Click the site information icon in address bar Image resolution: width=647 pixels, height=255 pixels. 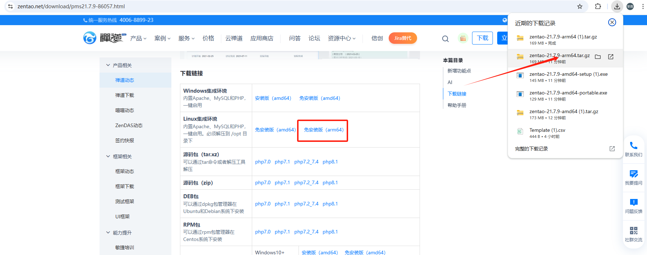(10, 6)
